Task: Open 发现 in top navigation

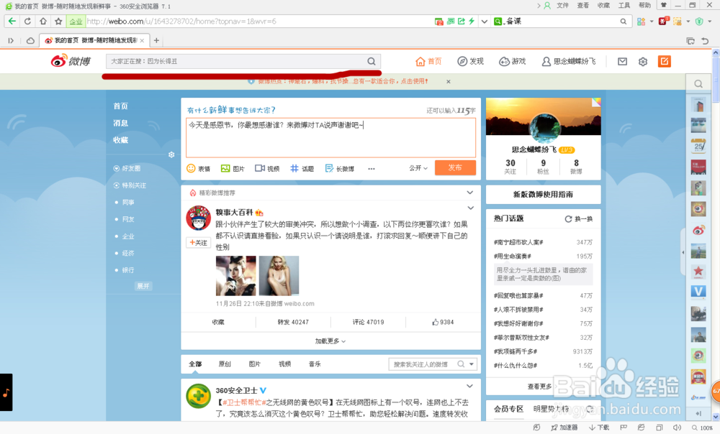Action: pos(471,61)
